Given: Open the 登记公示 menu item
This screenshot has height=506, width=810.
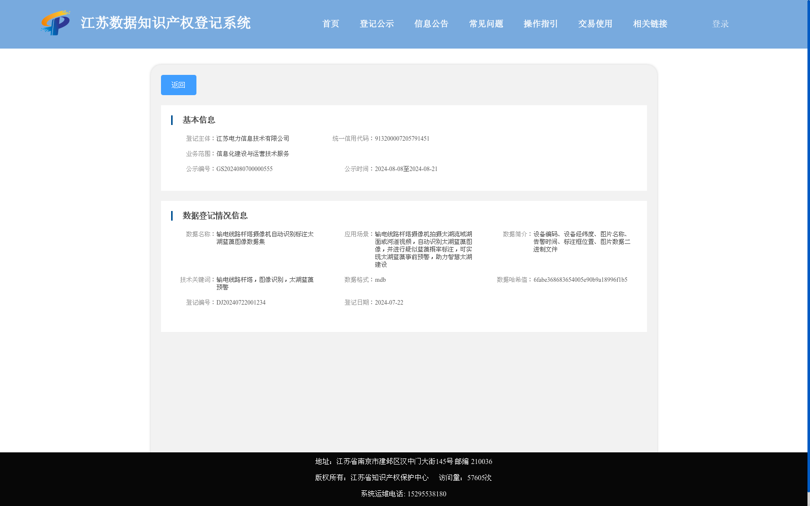Looking at the screenshot, I should pos(377,24).
